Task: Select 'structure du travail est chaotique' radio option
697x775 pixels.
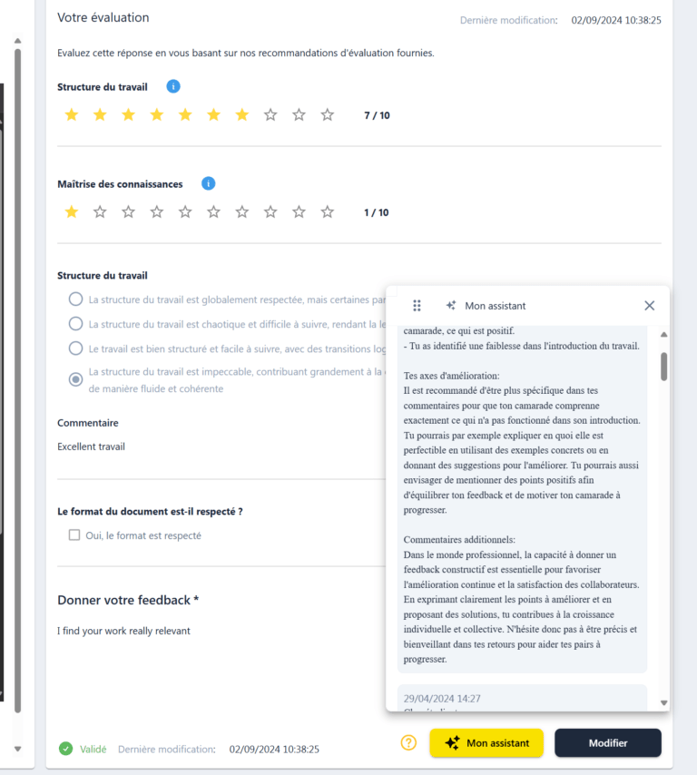Action: pos(75,324)
